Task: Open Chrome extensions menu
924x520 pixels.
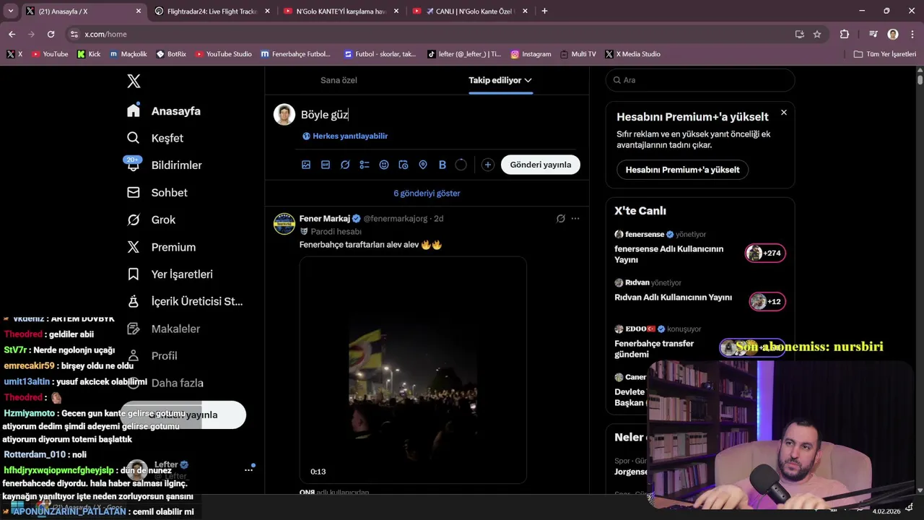Action: [x=845, y=34]
